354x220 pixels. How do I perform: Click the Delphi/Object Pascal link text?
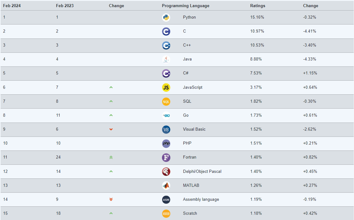(x=202, y=172)
